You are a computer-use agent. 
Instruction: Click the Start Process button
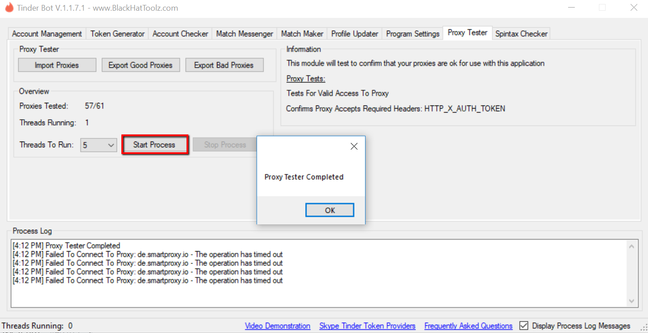(154, 145)
